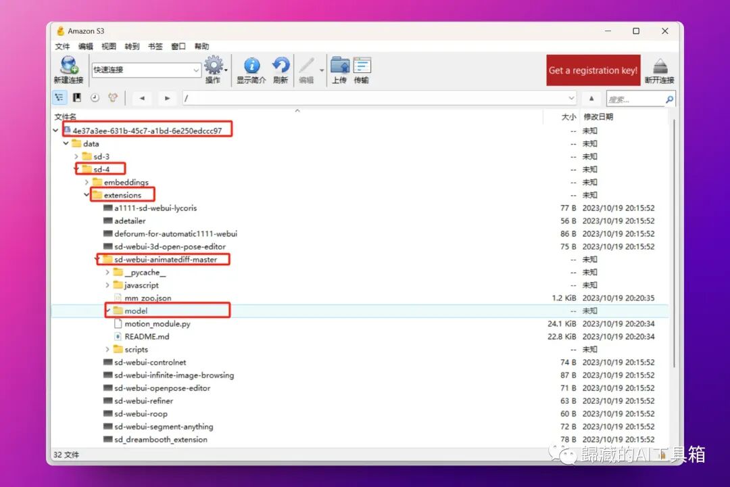Collapse the data folder
The width and height of the screenshot is (730, 487).
pyautogui.click(x=66, y=143)
